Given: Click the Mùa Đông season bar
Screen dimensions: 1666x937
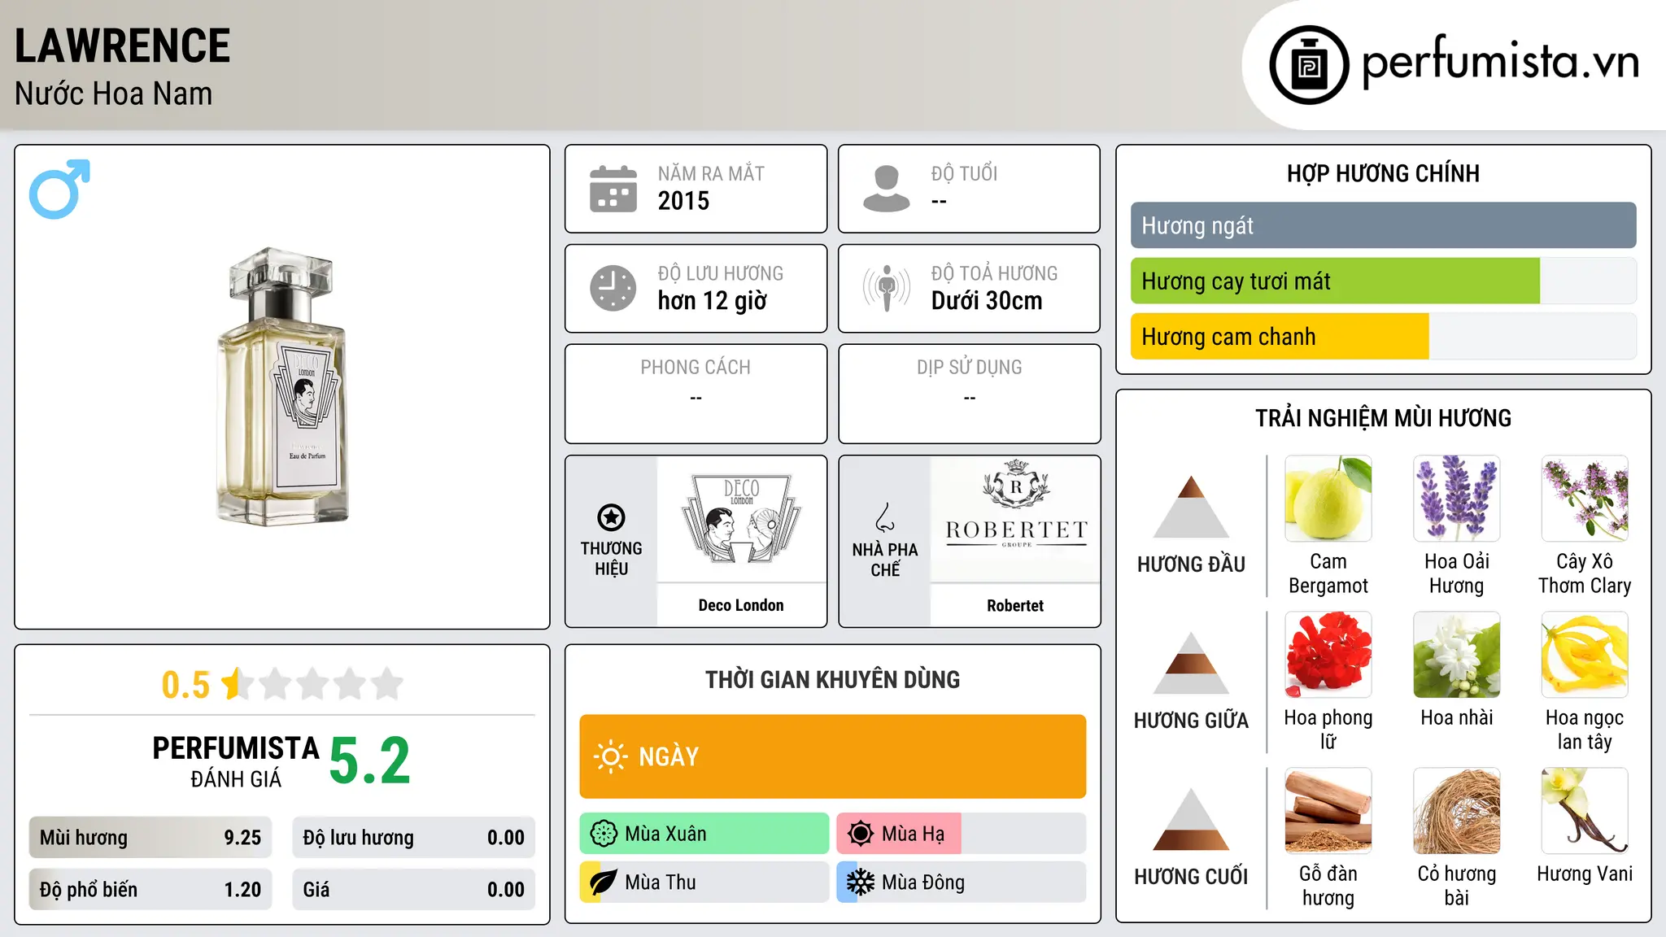Looking at the screenshot, I should [x=962, y=883].
